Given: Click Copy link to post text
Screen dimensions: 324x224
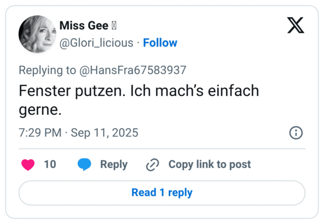Looking at the screenshot, I should (x=209, y=165).
